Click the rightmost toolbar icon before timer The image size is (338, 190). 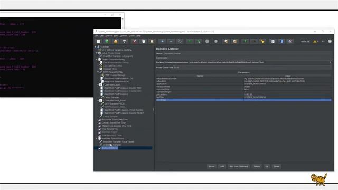pyautogui.click(x=290, y=41)
